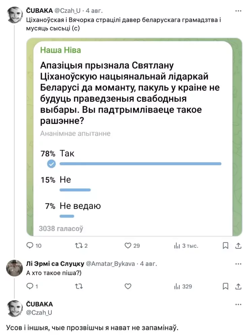Select the checked Так poll option
Viewport: 247px width, 336px height.
pos(131,159)
